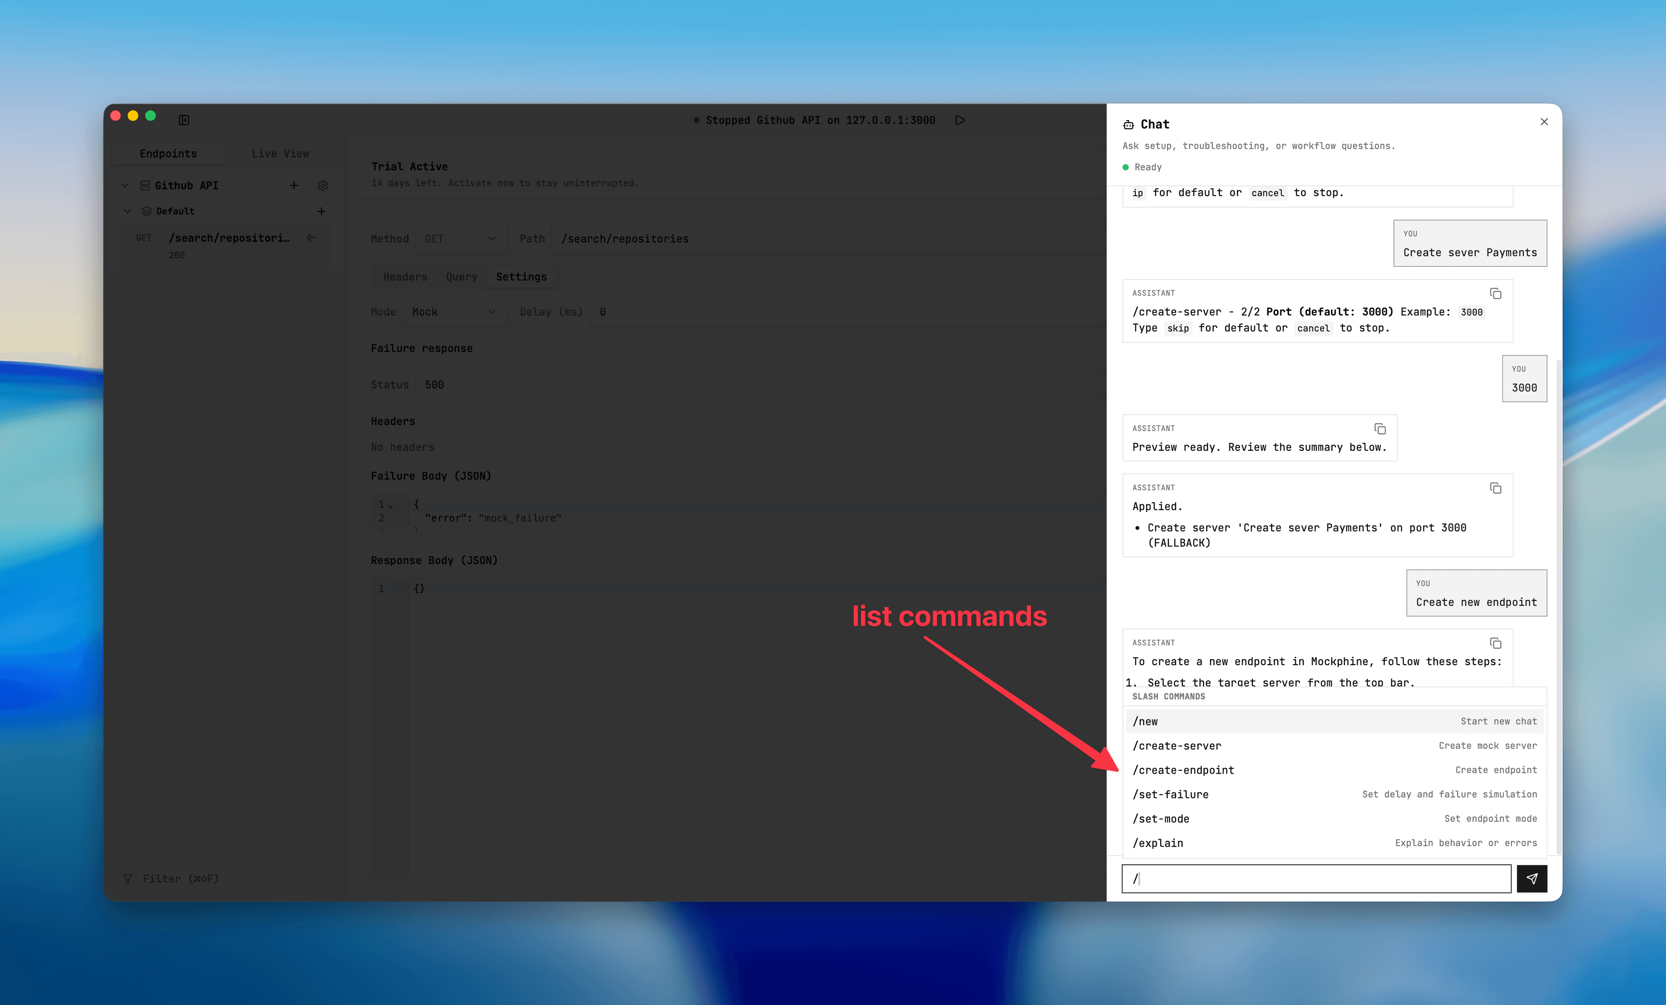
Task: Copy the /create-server assistant reply
Action: (x=1495, y=293)
